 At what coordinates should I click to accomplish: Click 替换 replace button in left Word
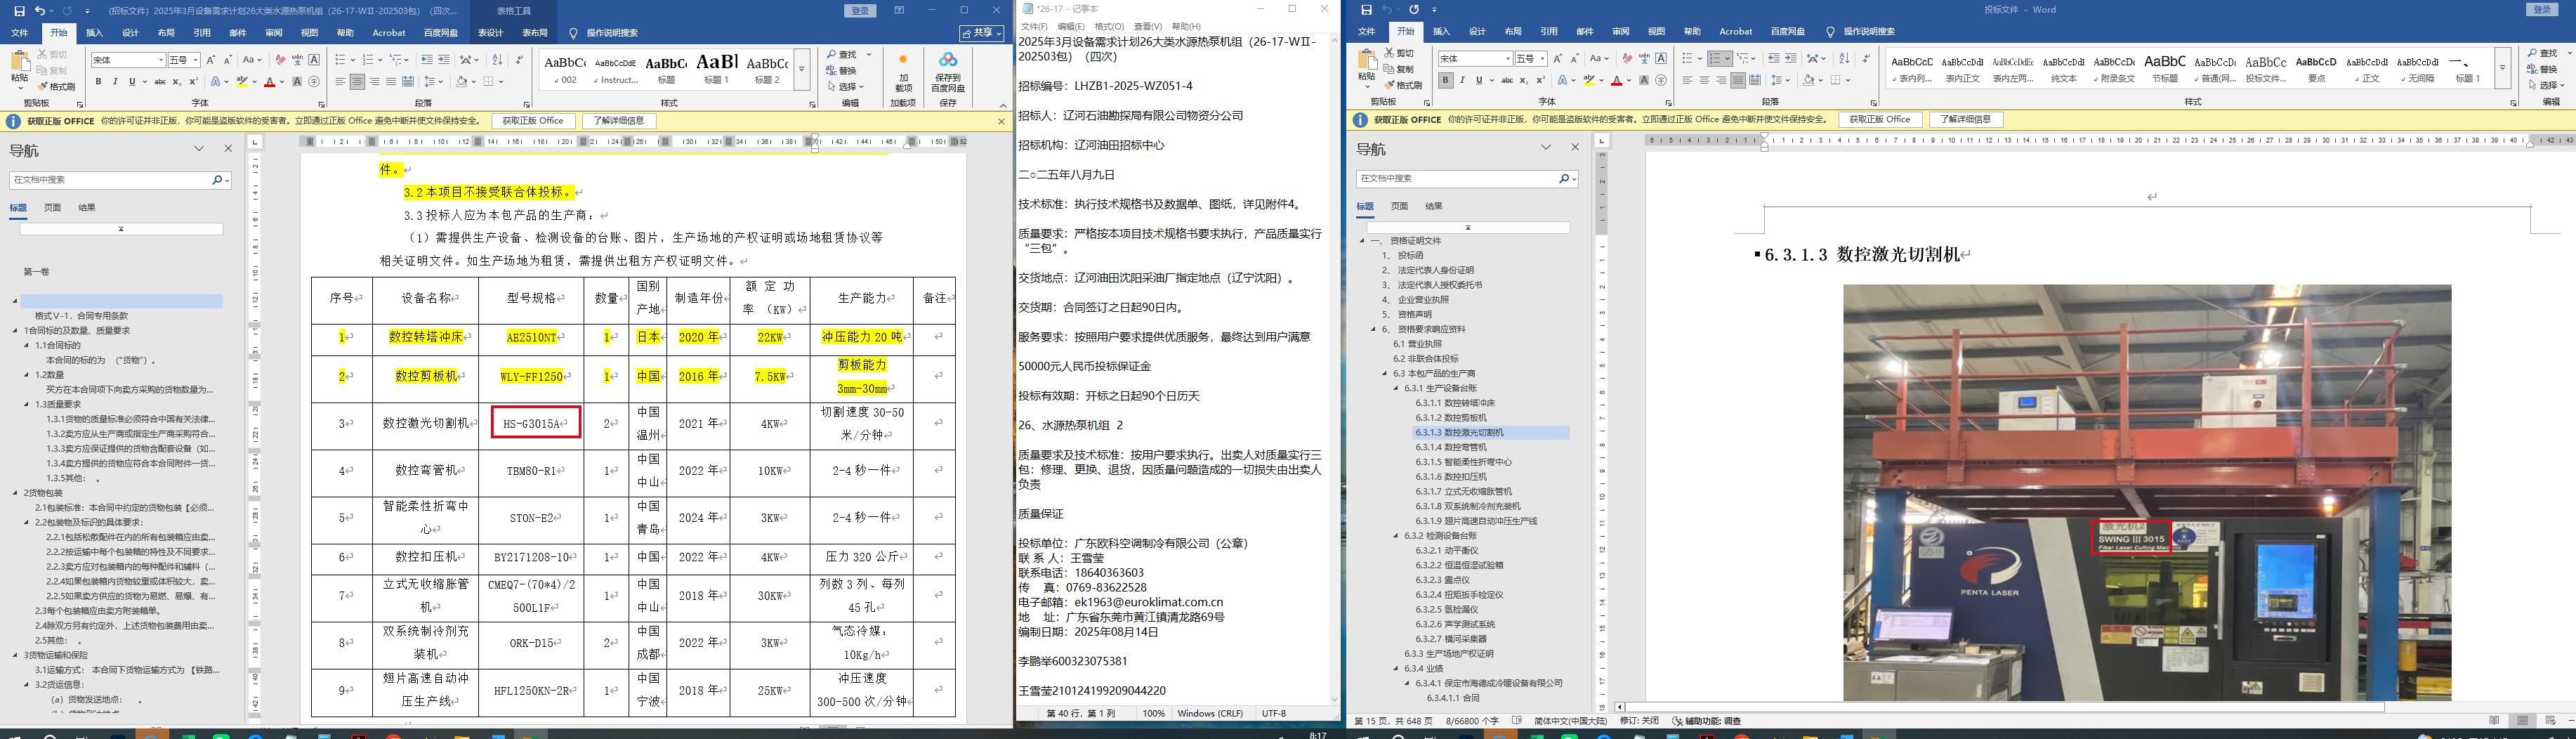tap(842, 70)
